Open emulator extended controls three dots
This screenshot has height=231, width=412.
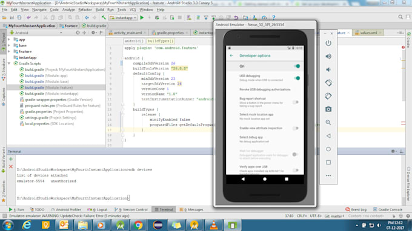328,176
